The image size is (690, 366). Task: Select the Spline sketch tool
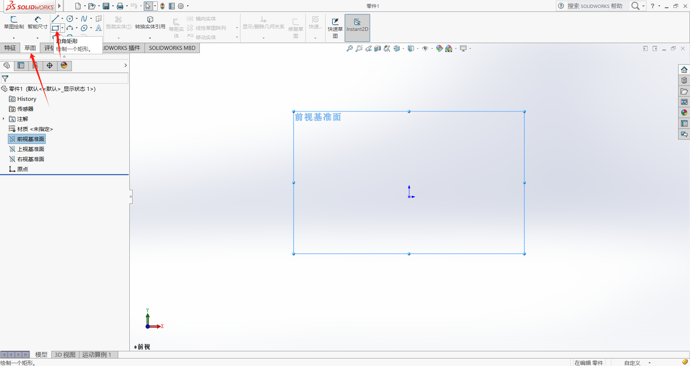[x=84, y=19]
